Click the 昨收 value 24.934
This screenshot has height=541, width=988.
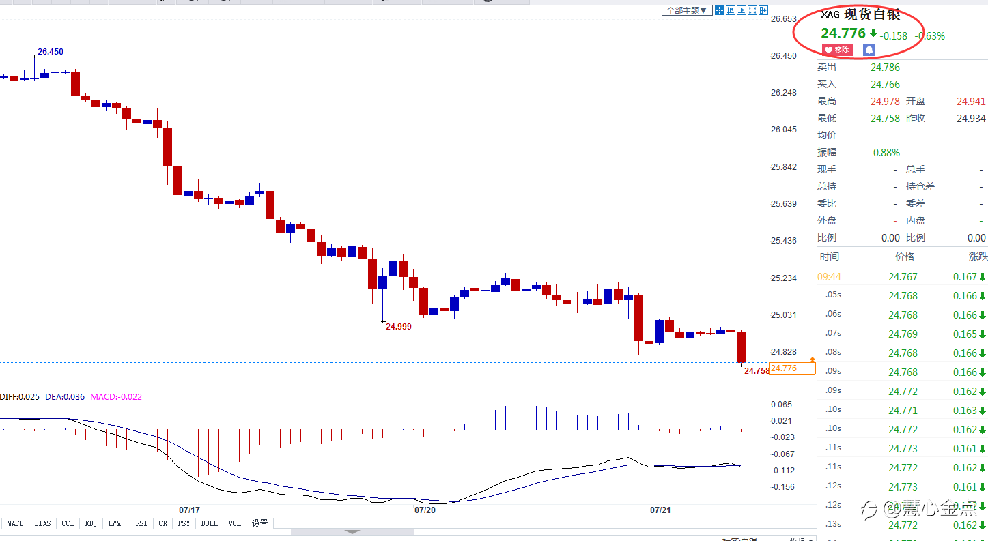coord(971,119)
